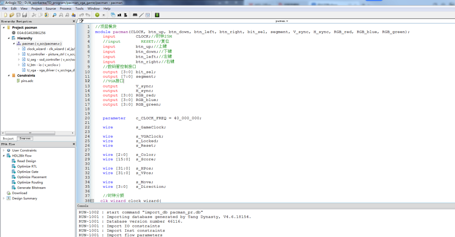Open the Process menu
This screenshot has height=237, width=455.
point(65,8)
